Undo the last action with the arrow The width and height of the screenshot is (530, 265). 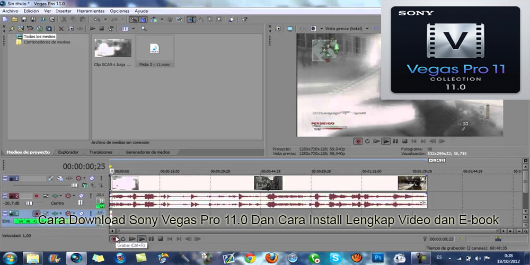[x=96, y=19]
